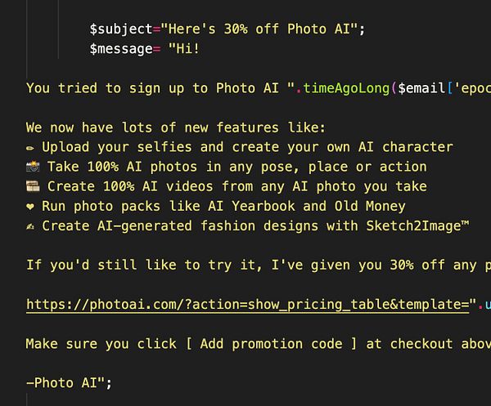This screenshot has height=406, width=491.
Task: Click the "-Photo AI" signature line
Action: tap(65, 382)
